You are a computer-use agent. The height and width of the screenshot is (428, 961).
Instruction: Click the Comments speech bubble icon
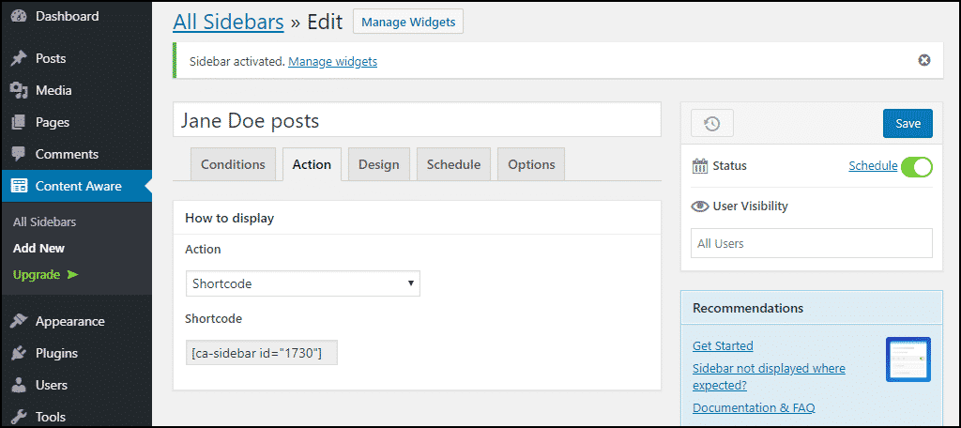pyautogui.click(x=19, y=154)
